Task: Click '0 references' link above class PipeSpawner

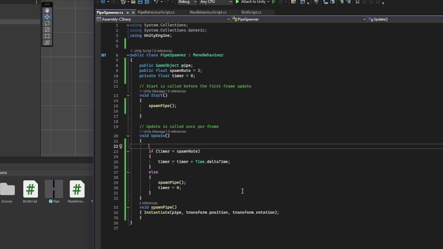Action: (163, 51)
